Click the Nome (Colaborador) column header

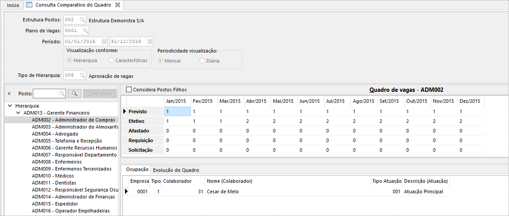pos(288,180)
